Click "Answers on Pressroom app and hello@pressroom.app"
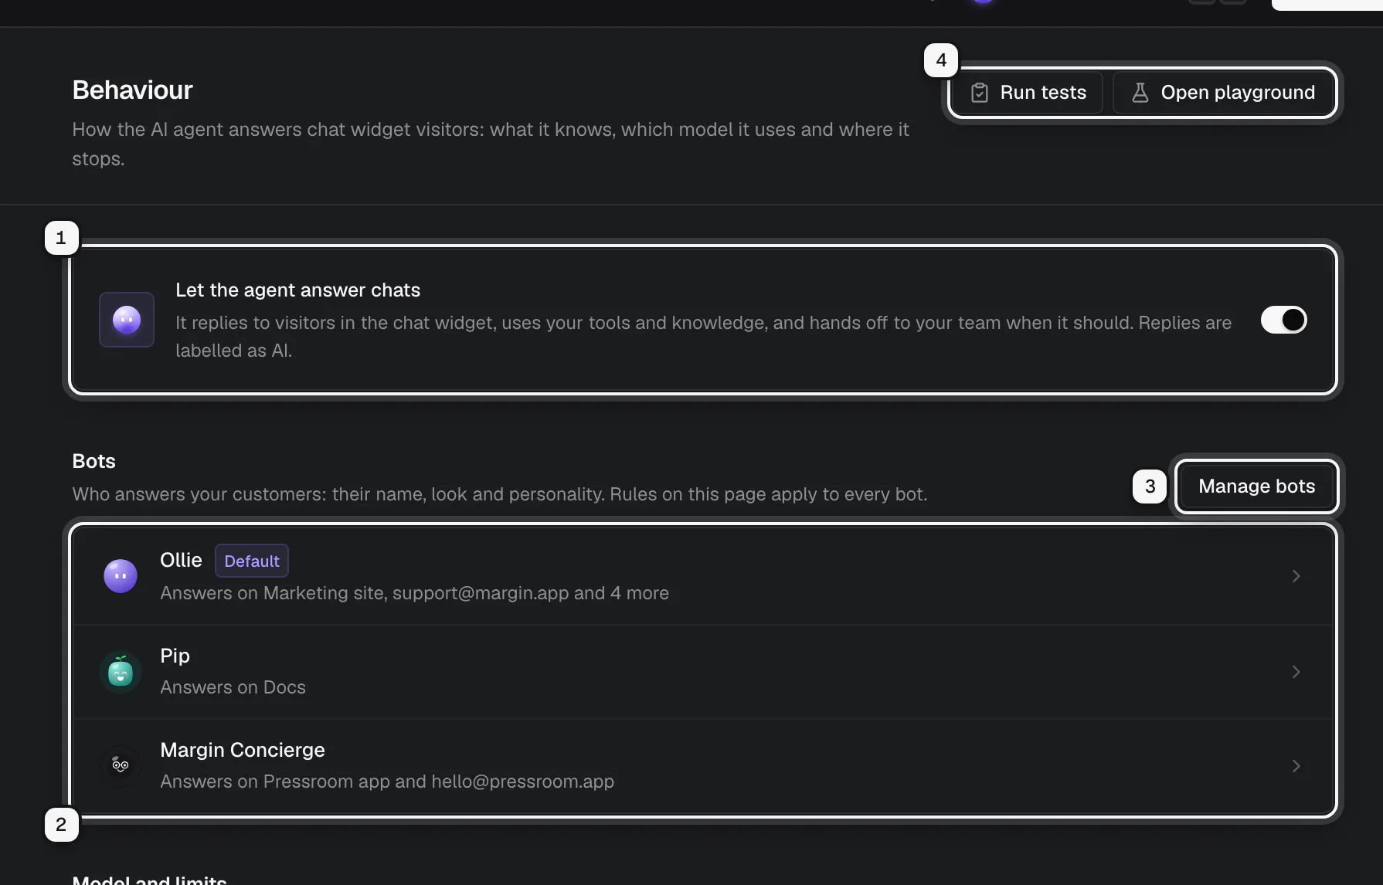Image resolution: width=1383 pixels, height=885 pixels. [387, 782]
